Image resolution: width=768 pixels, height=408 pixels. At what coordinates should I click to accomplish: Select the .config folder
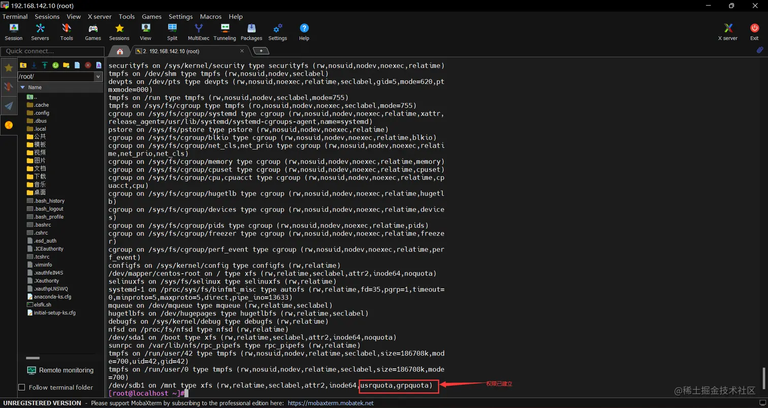pyautogui.click(x=38, y=113)
